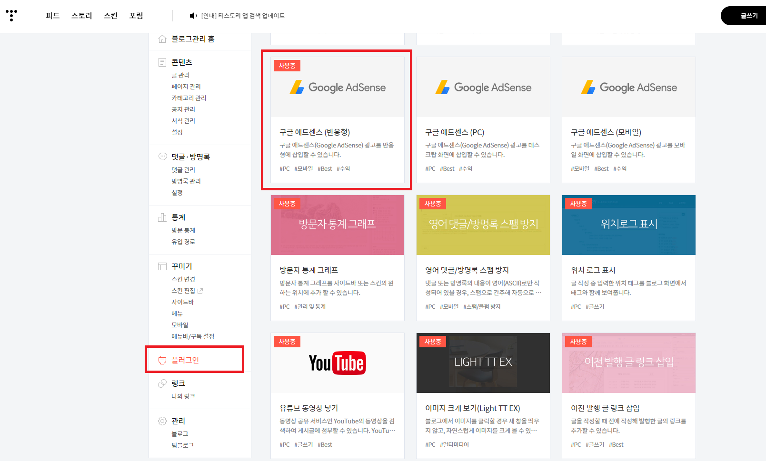Click the 이미지 크게 보기(Light TT EX) title
Image resolution: width=766 pixels, height=461 pixels.
(473, 408)
